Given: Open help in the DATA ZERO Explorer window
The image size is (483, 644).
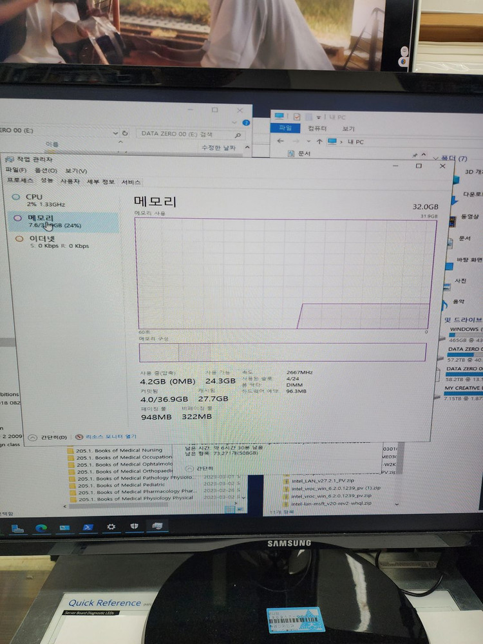Looking at the screenshot, I should click(x=246, y=122).
